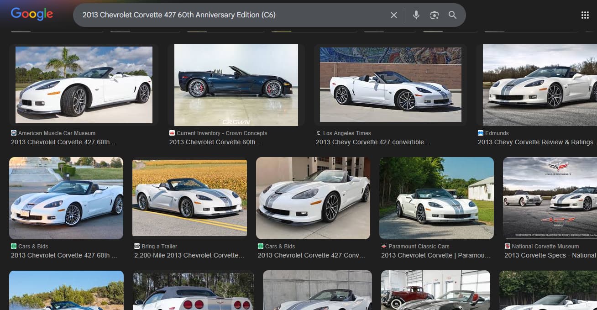
Task: Click the Google logo
Action: (32, 14)
